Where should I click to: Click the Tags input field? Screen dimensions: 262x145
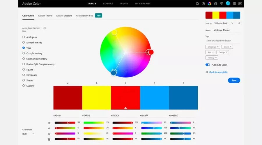(223, 41)
